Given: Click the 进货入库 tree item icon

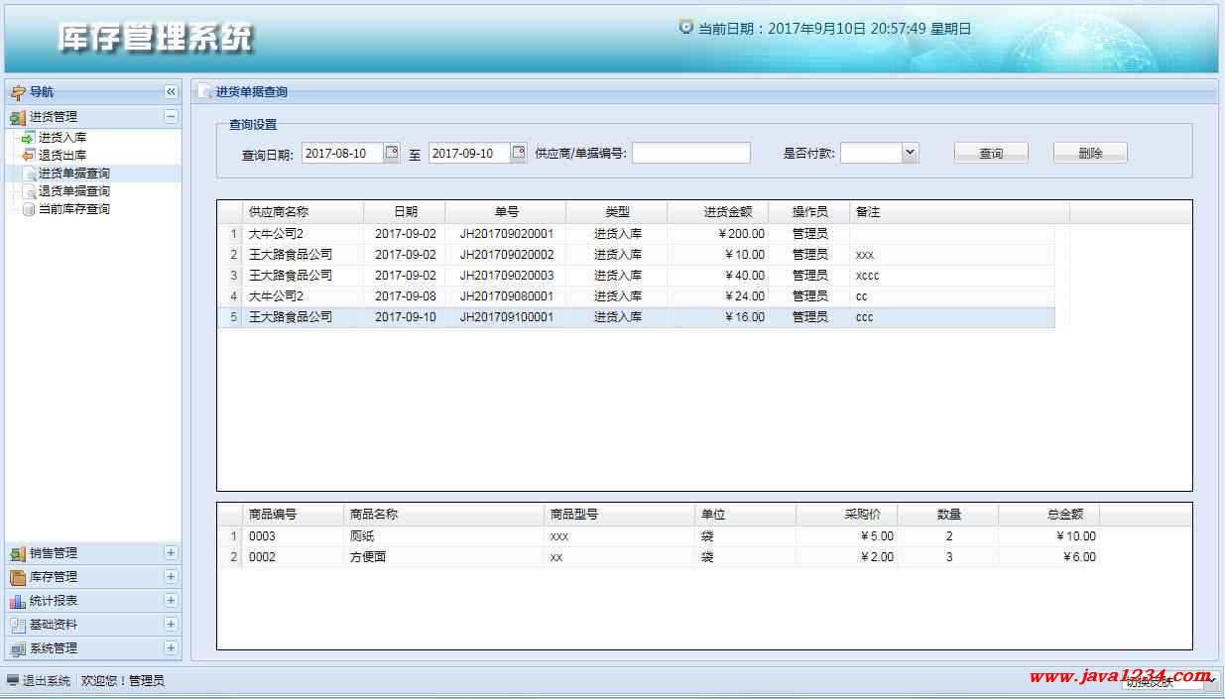Looking at the screenshot, I should tap(28, 138).
